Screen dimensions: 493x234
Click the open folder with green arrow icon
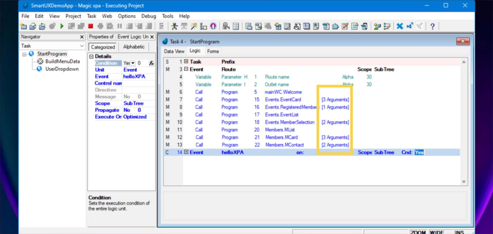33,26
